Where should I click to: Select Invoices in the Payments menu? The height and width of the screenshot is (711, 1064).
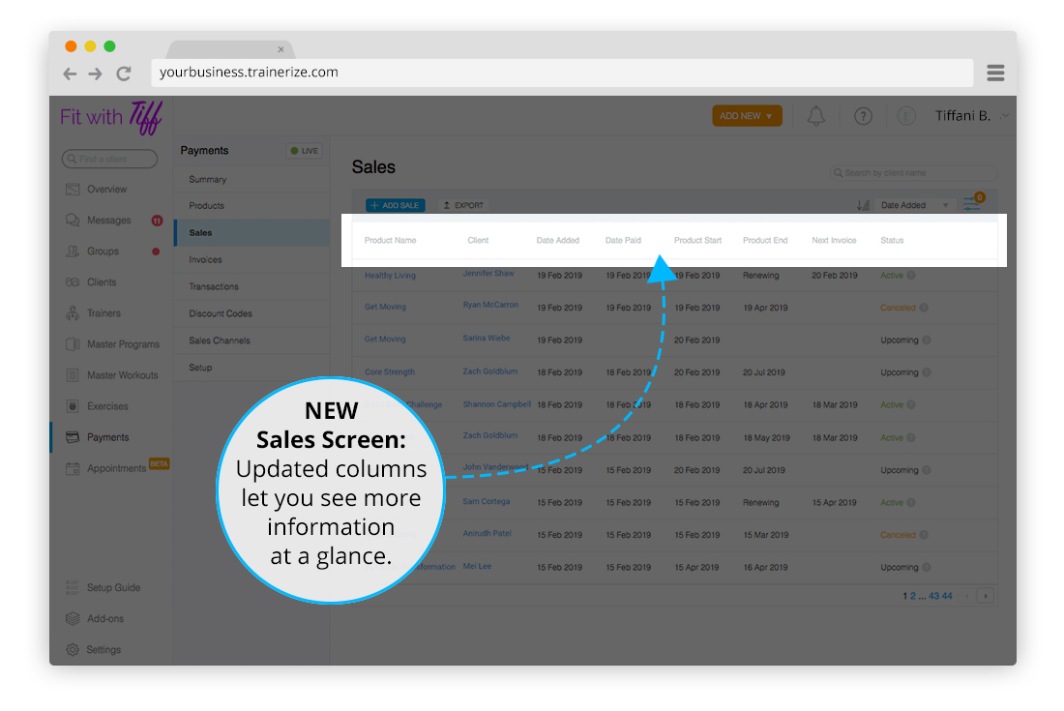point(205,260)
